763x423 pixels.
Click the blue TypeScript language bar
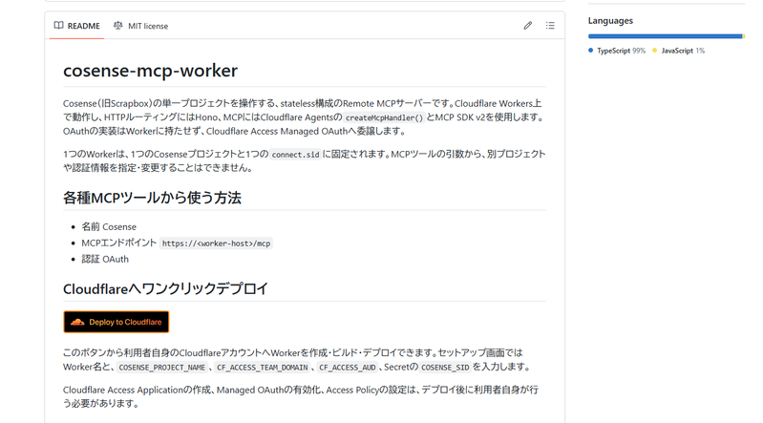[x=665, y=36]
